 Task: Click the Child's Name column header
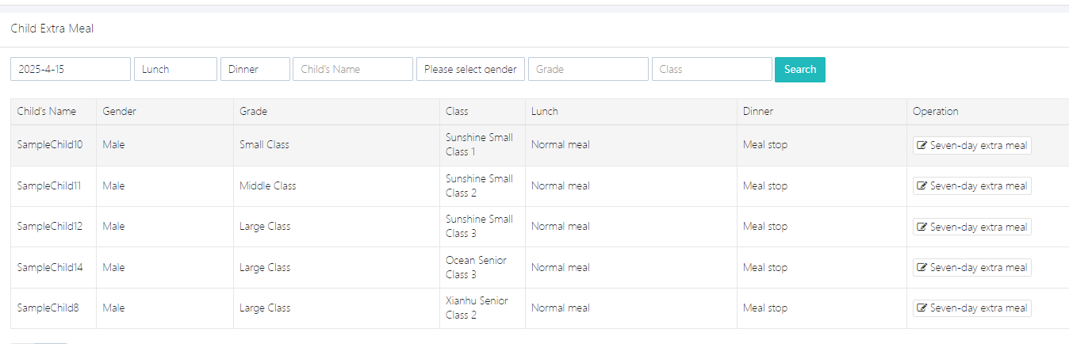pyautogui.click(x=47, y=112)
